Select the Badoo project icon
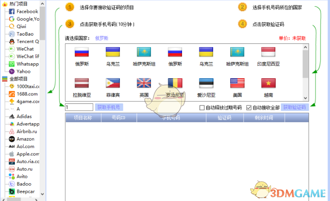Viewport: 330px width, 201px height. 12,184
